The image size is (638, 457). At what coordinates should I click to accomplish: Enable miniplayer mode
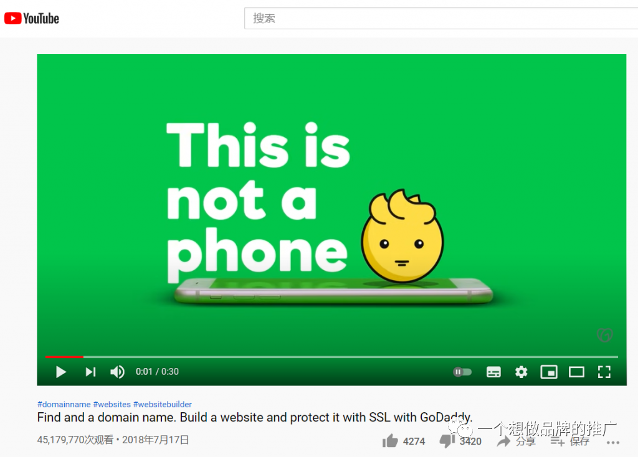click(x=549, y=372)
